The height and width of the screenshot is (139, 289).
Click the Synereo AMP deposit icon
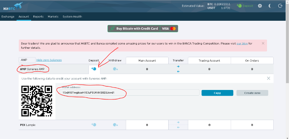[x=94, y=69]
